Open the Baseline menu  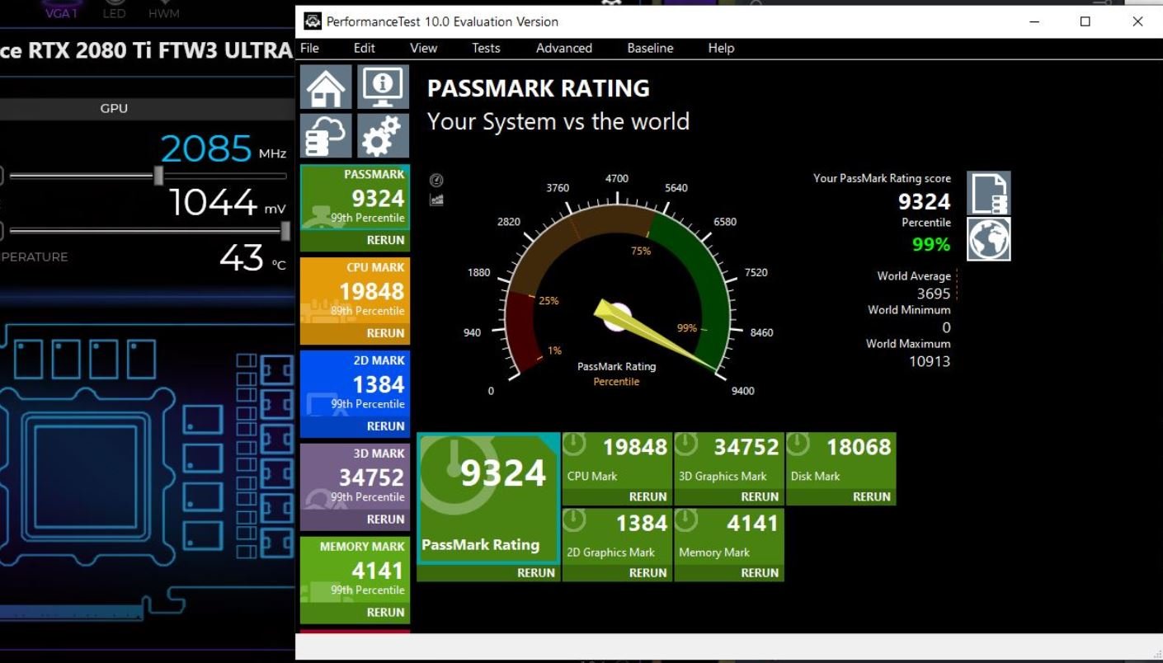click(x=650, y=48)
